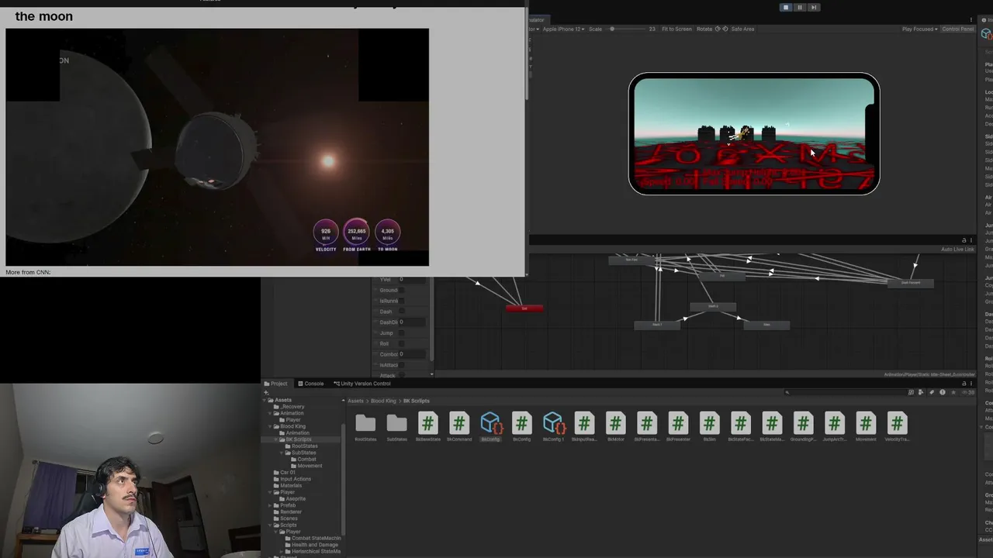Switch to the Console tab
The image size is (993, 558).
(x=311, y=384)
